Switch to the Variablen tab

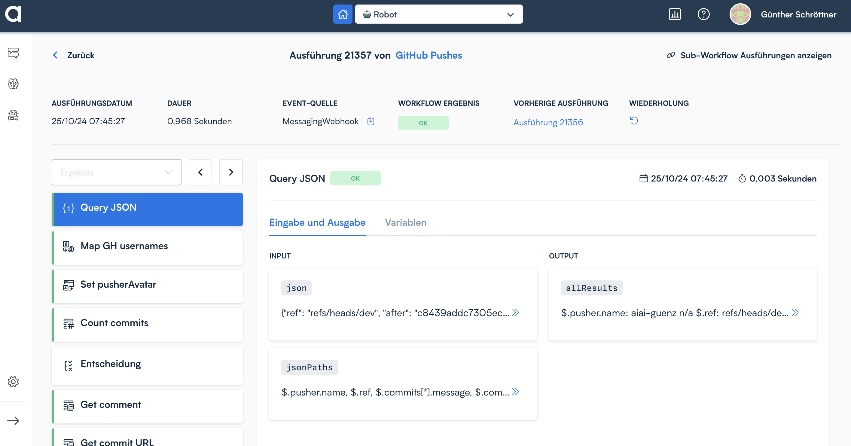[405, 222]
